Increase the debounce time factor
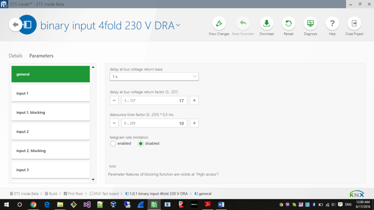Screen dimensions: 374x210 (194, 123)
